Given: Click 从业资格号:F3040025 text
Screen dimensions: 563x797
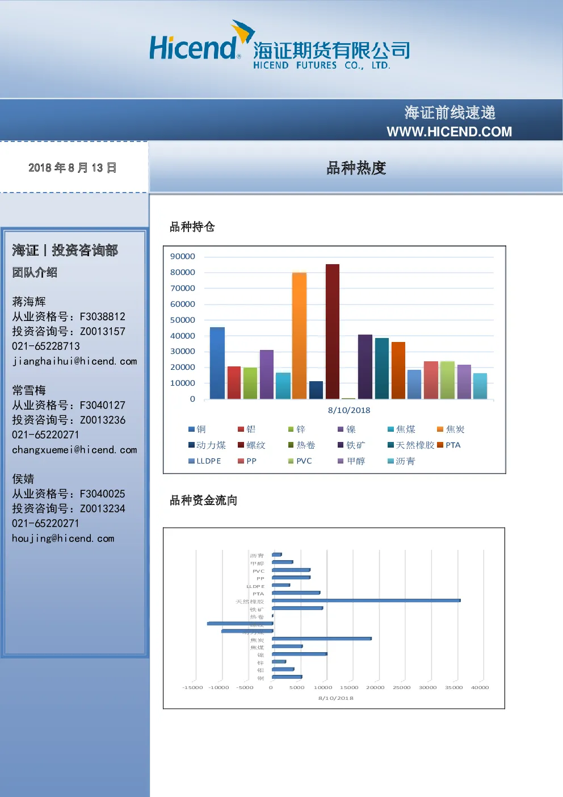Looking at the screenshot, I should (69, 494).
